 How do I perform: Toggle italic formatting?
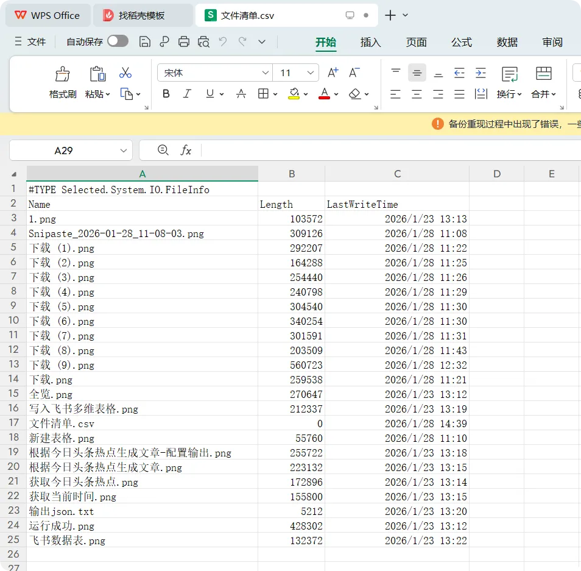(188, 94)
